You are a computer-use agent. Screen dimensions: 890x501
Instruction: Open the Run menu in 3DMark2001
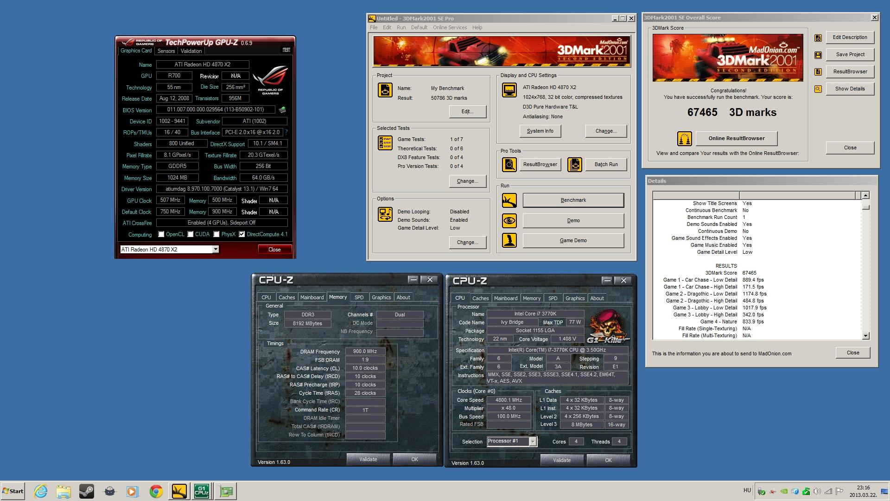point(401,27)
